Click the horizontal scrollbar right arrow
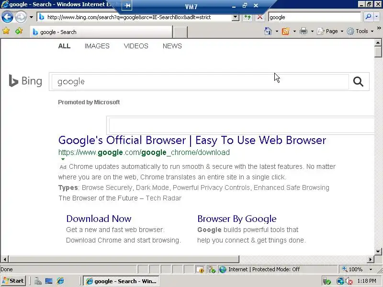Viewport: 383px width, 287px height. point(371,259)
